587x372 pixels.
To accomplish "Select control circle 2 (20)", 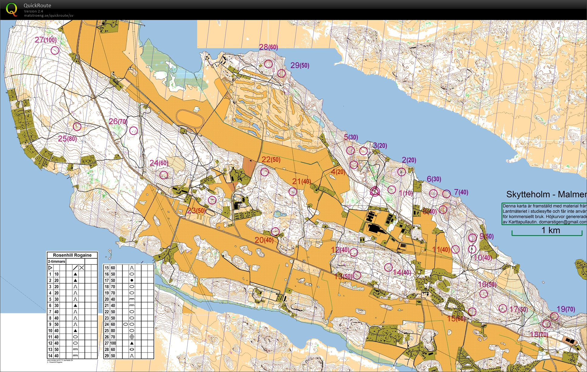I will point(402,172).
